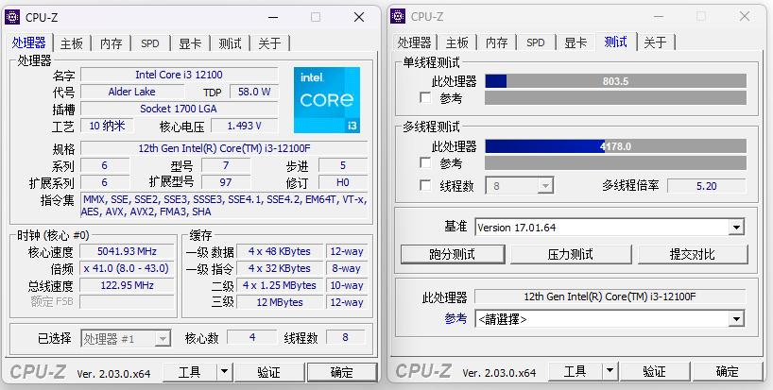The width and height of the screenshot is (773, 390).
Task: Click TDP value 58.0 W
Action: point(254,92)
